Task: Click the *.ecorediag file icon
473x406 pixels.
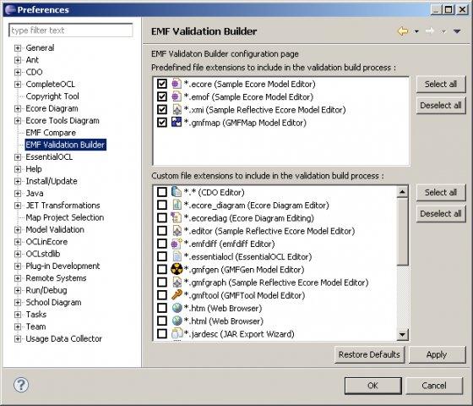Action: tap(177, 218)
